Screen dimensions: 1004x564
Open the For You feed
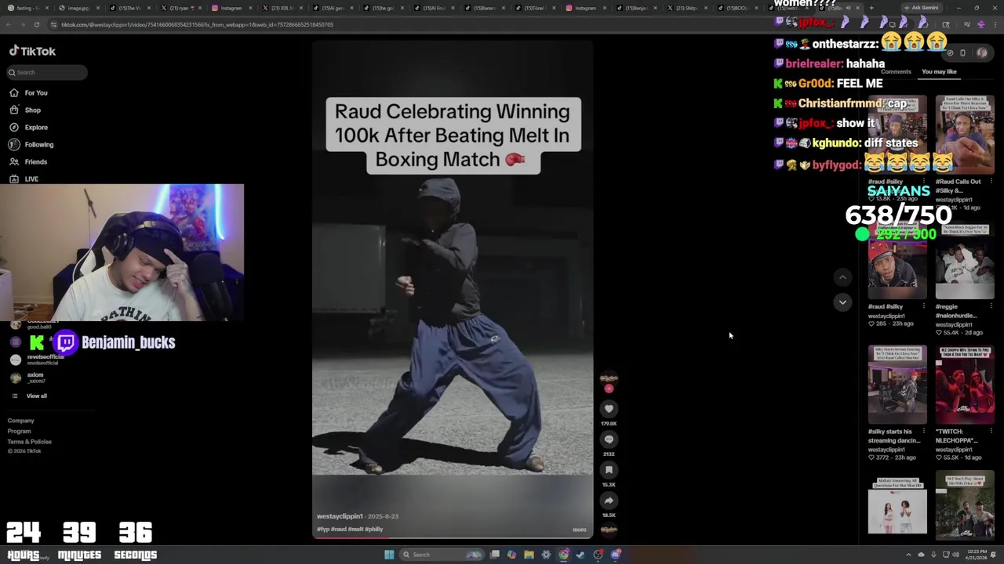[x=36, y=92]
